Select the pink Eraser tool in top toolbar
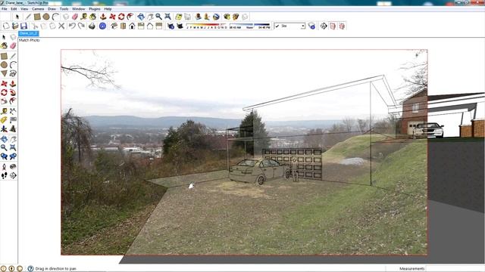The height and width of the screenshot is (272, 485). pyautogui.click(x=74, y=17)
